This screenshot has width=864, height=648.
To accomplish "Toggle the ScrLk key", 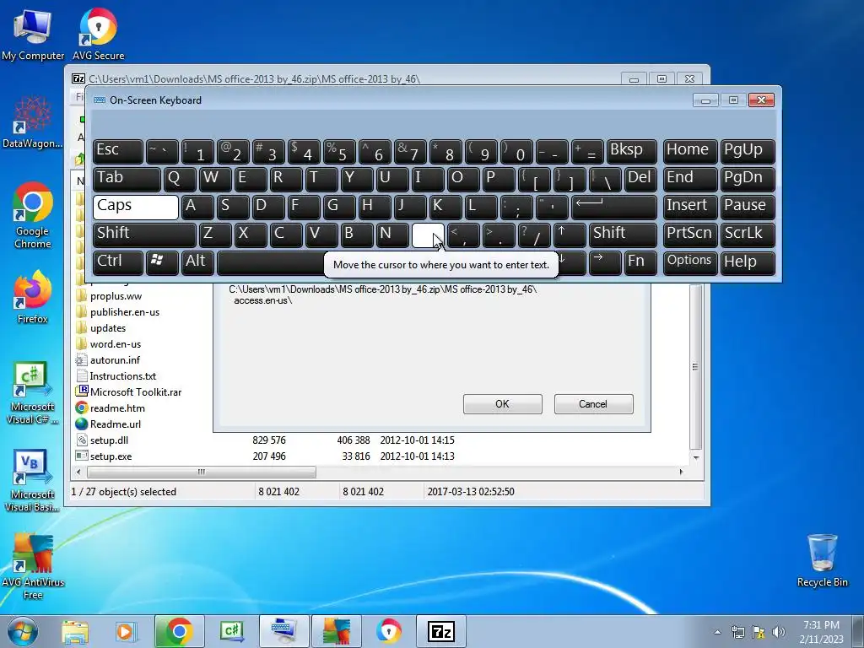I will [x=748, y=235].
